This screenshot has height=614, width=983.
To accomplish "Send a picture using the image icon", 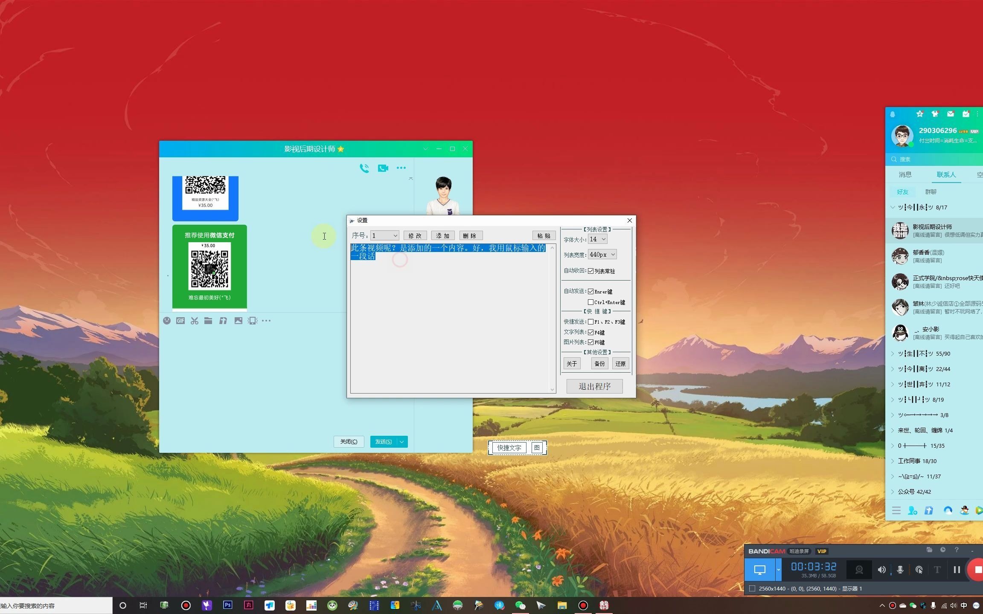I will point(238,321).
